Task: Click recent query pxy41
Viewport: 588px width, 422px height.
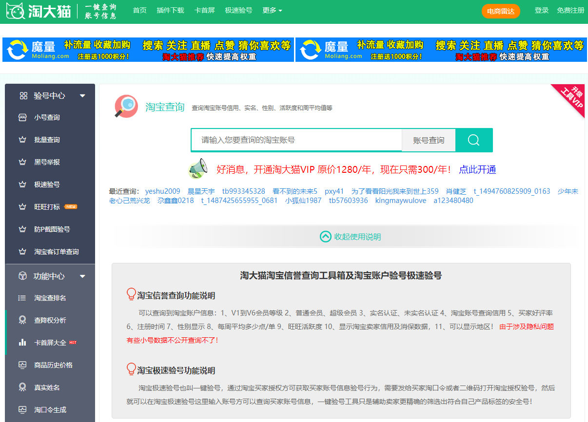Action: tap(334, 191)
